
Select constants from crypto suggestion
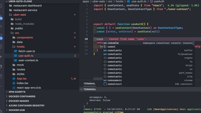(149, 58)
